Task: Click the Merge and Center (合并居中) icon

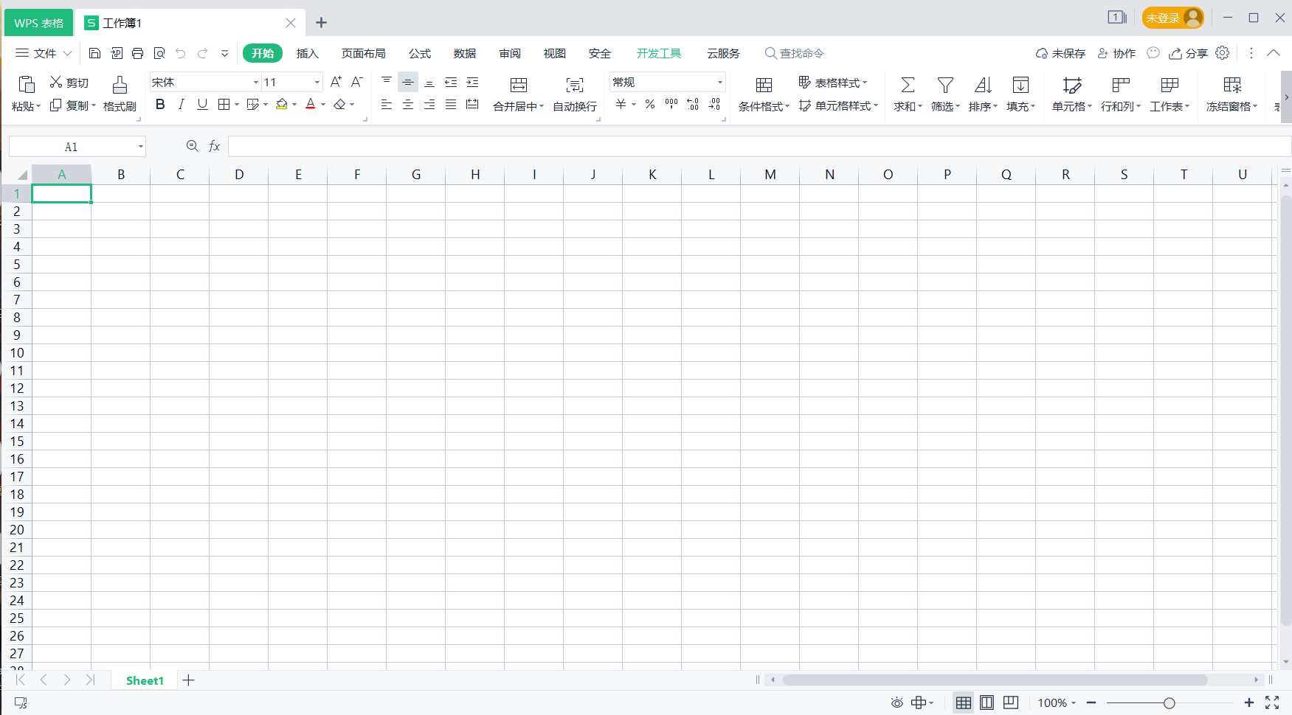Action: click(519, 85)
